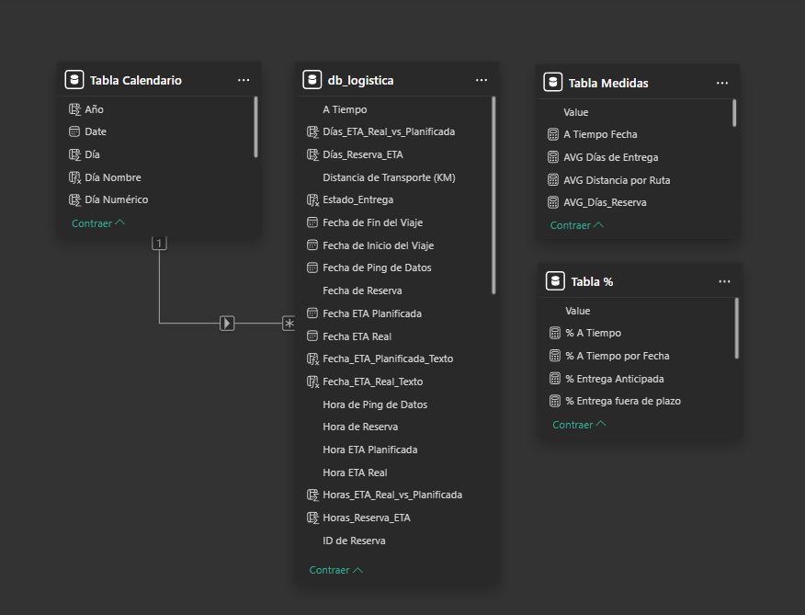Viewport: 805px width, 615px height.
Task: Click the A Tiempo Fecha measure icon
Action: click(553, 134)
